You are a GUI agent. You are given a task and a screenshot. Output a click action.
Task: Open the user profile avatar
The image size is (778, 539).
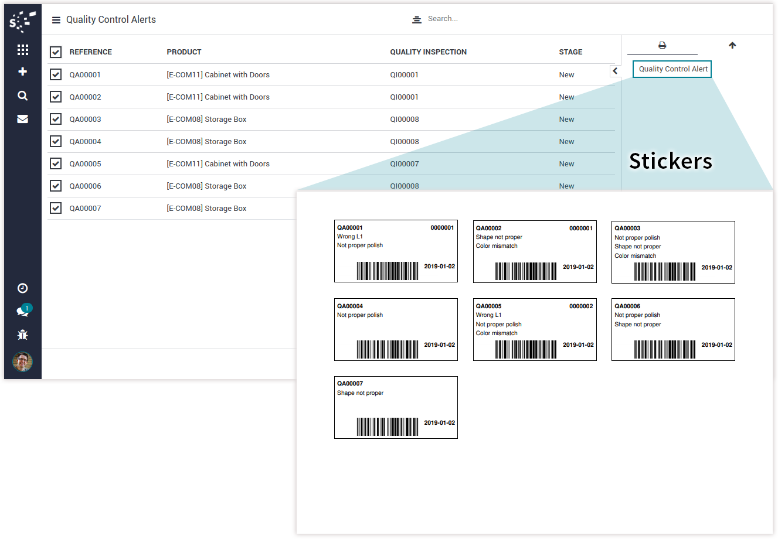23,361
